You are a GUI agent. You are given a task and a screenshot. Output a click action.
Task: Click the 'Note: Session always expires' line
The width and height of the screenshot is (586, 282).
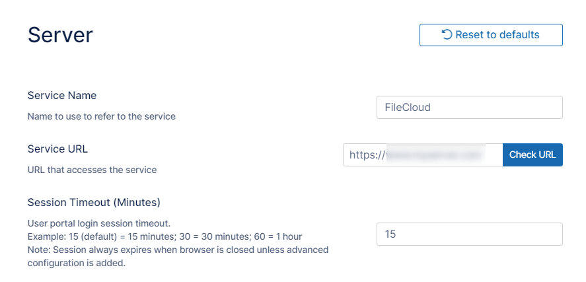tap(178, 250)
